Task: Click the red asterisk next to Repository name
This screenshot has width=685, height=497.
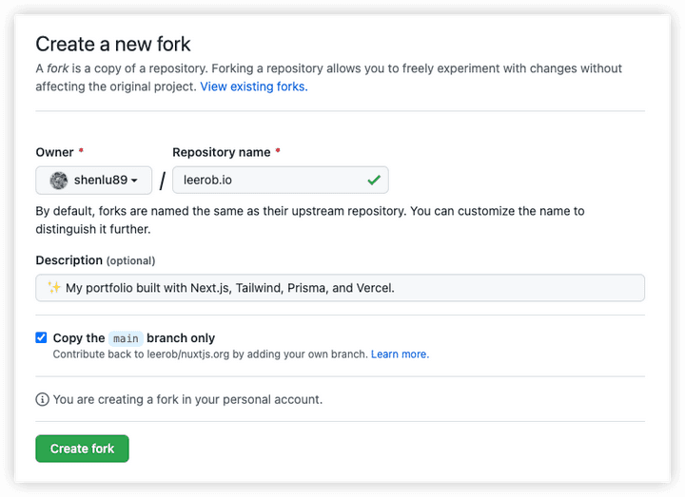Action: (278, 152)
